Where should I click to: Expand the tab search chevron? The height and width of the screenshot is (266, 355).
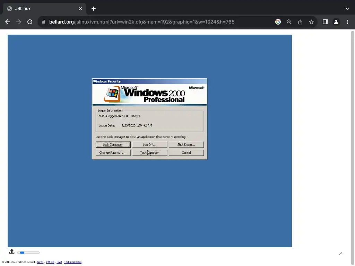pos(347,9)
